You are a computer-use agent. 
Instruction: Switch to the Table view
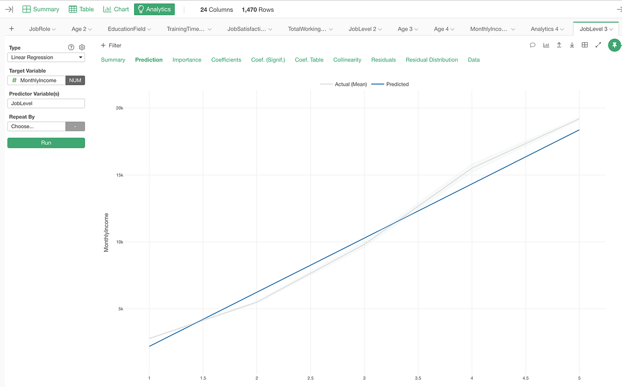tap(81, 9)
